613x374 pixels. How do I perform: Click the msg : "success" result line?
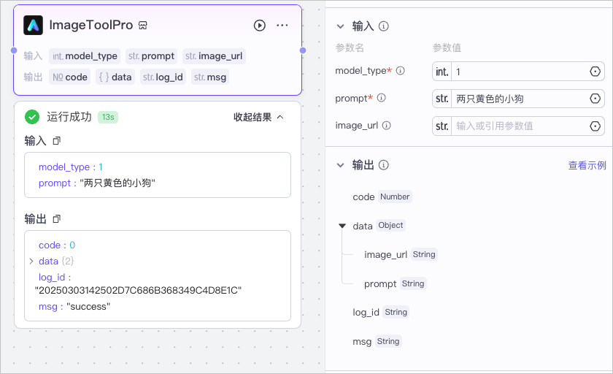click(x=74, y=307)
